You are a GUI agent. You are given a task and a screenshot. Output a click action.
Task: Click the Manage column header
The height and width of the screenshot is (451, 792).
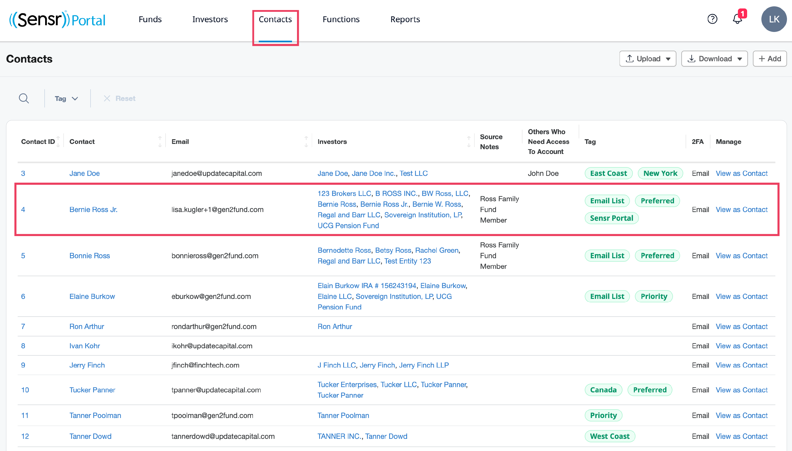pyautogui.click(x=728, y=142)
